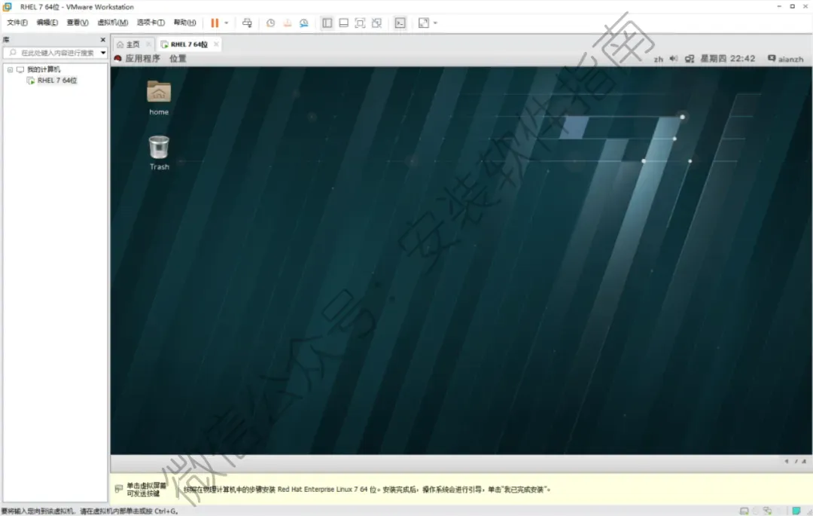
Task: Collapse the 我的计算机 tree node
Action: [10, 69]
